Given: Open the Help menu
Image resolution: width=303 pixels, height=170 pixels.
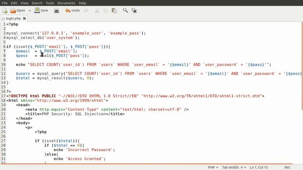Looking at the screenshot, I should (82, 3).
